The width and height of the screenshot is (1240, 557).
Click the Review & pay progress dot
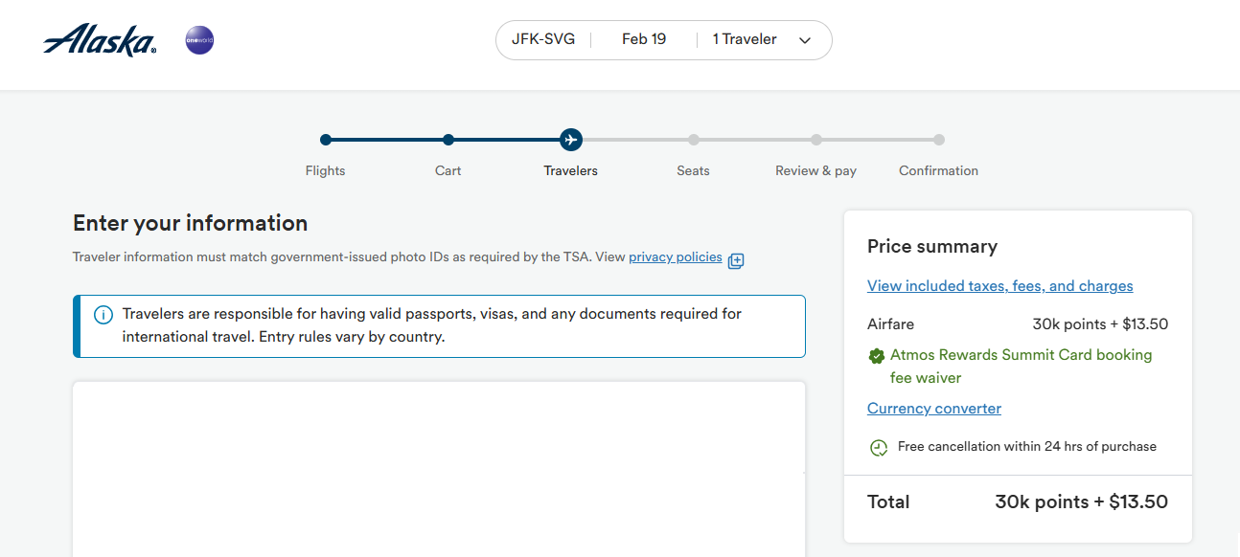tap(816, 140)
